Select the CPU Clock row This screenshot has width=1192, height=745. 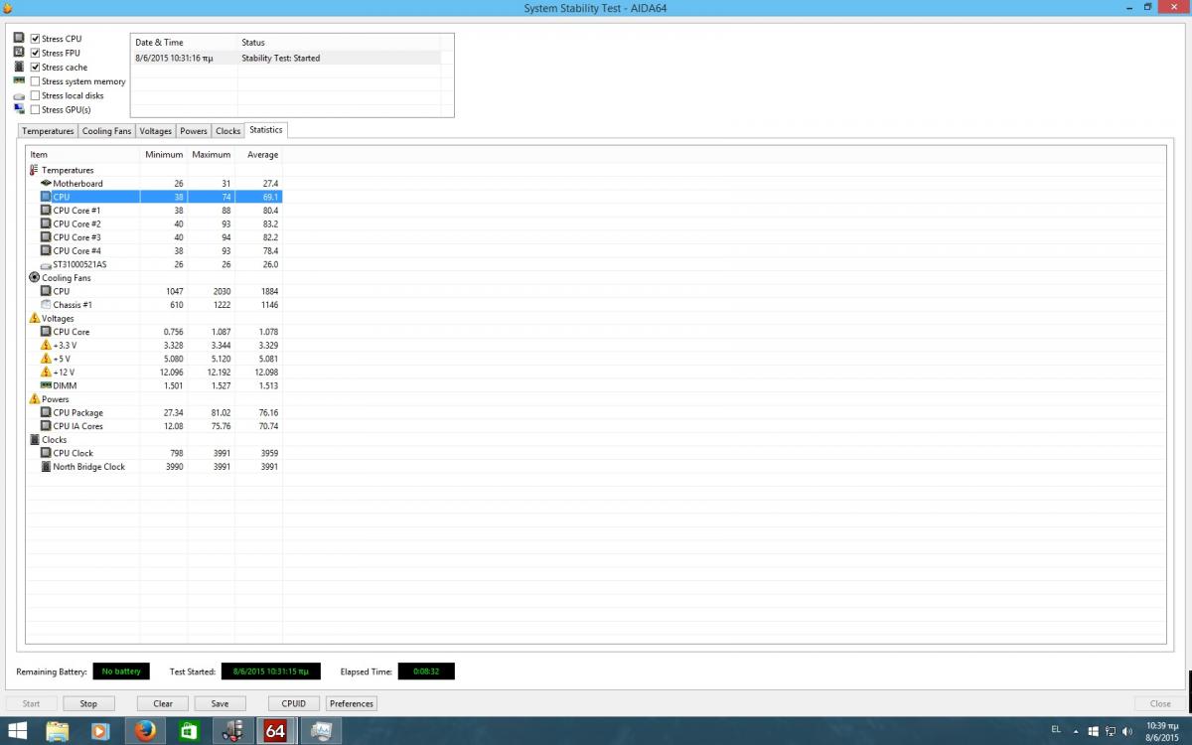click(156, 453)
